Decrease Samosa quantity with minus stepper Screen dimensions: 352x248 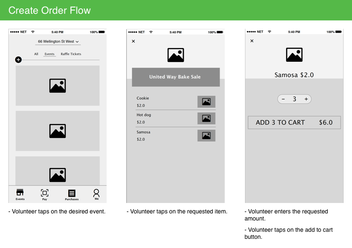tap(283, 99)
